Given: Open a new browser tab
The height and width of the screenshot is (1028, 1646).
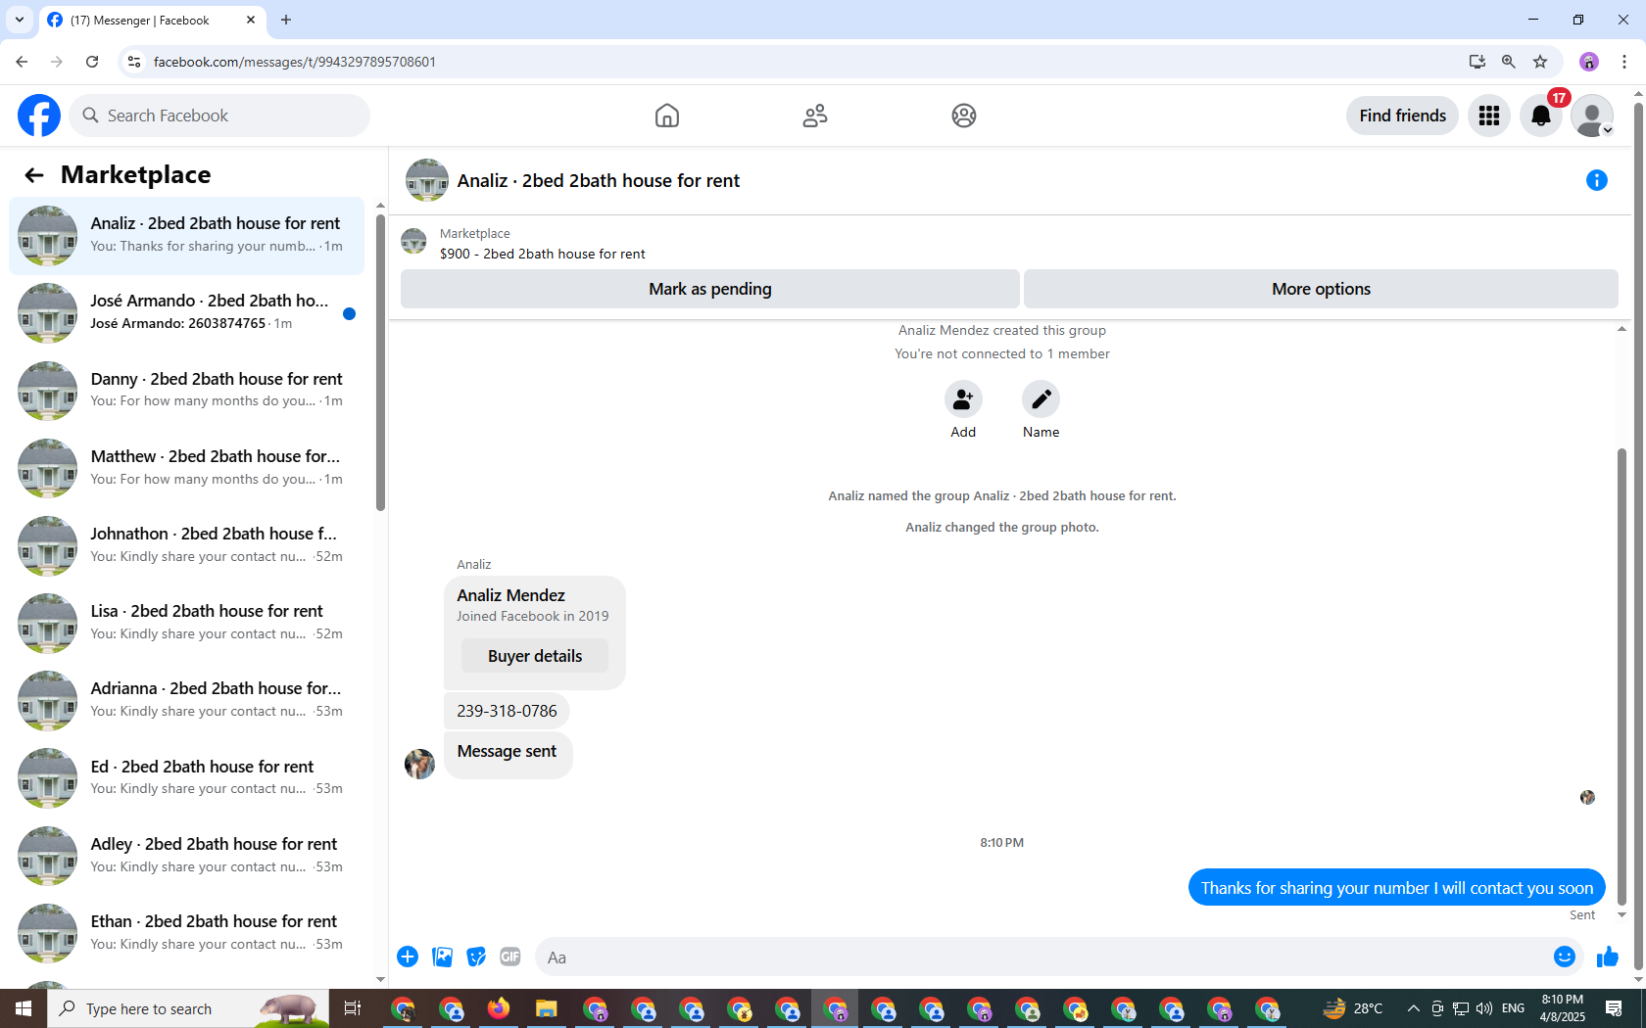Looking at the screenshot, I should point(286,20).
